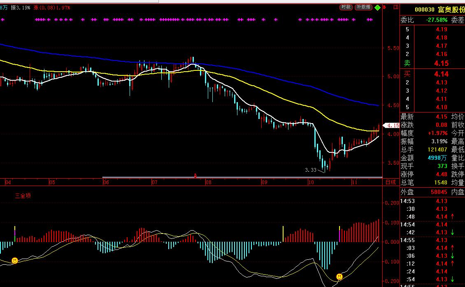Viewport: 465px width, 287px height.
Task: Click the 总笔 value 1548
Action: (441, 182)
